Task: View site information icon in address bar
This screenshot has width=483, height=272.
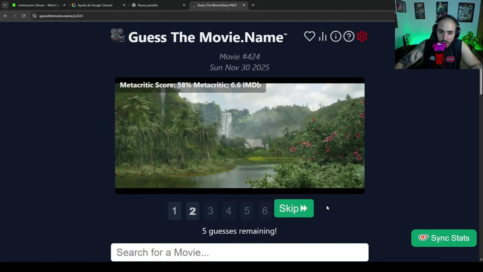Action: [34, 16]
